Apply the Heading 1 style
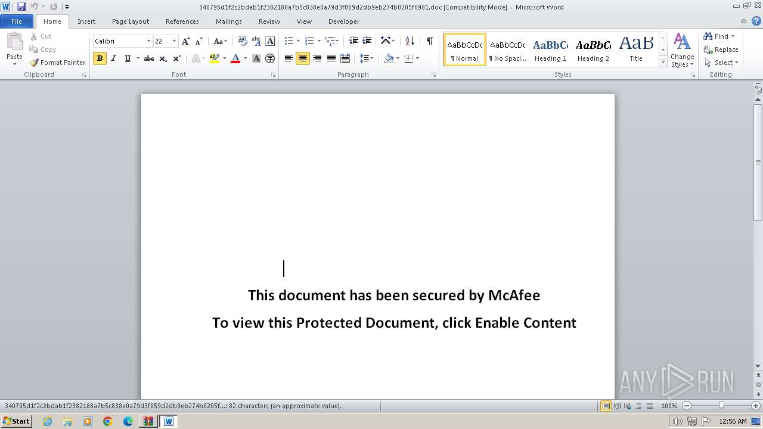Image resolution: width=763 pixels, height=429 pixels. 551,49
